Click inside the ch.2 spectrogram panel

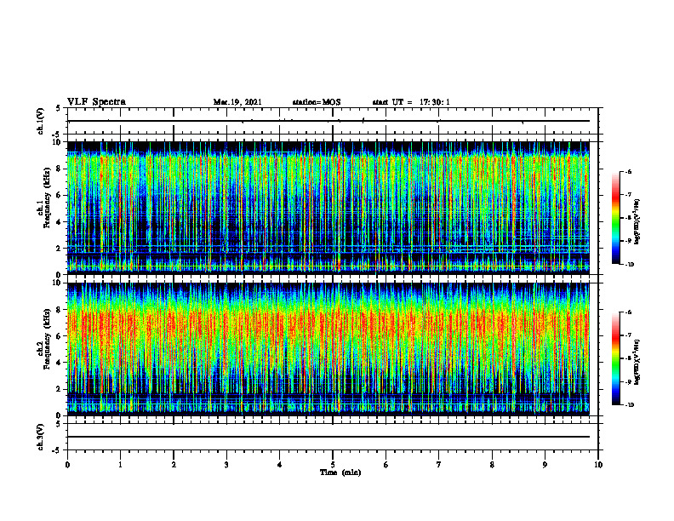pos(328,349)
